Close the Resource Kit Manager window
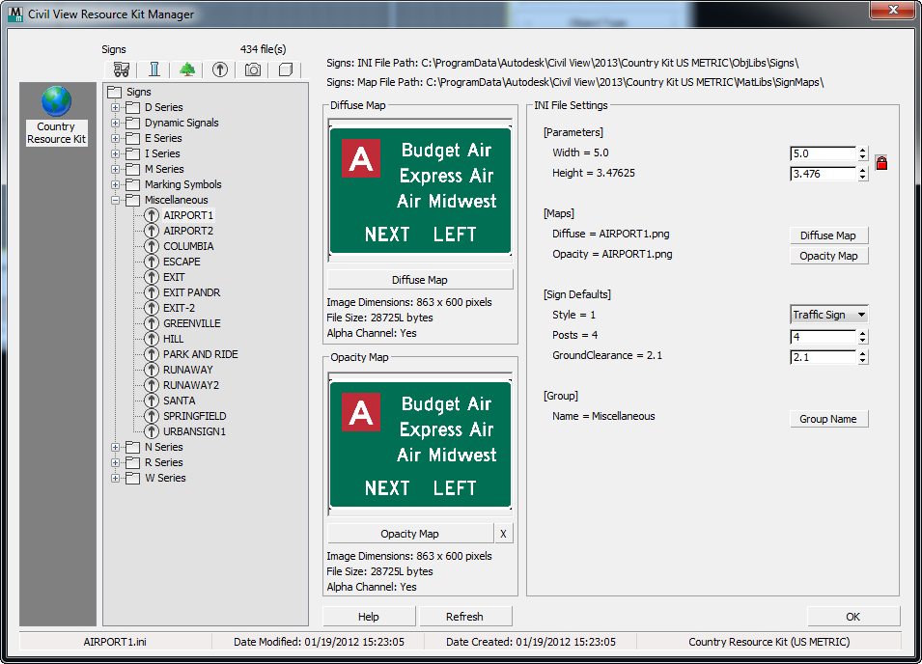 coord(893,10)
